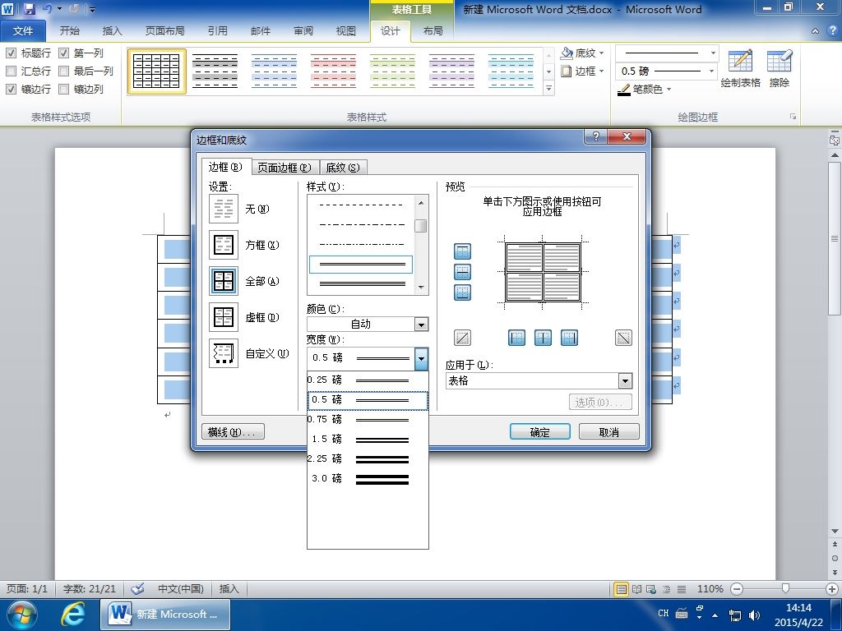Viewport: 842px width, 631px height.
Task: Toggle left border button in preview
Action: pos(516,338)
